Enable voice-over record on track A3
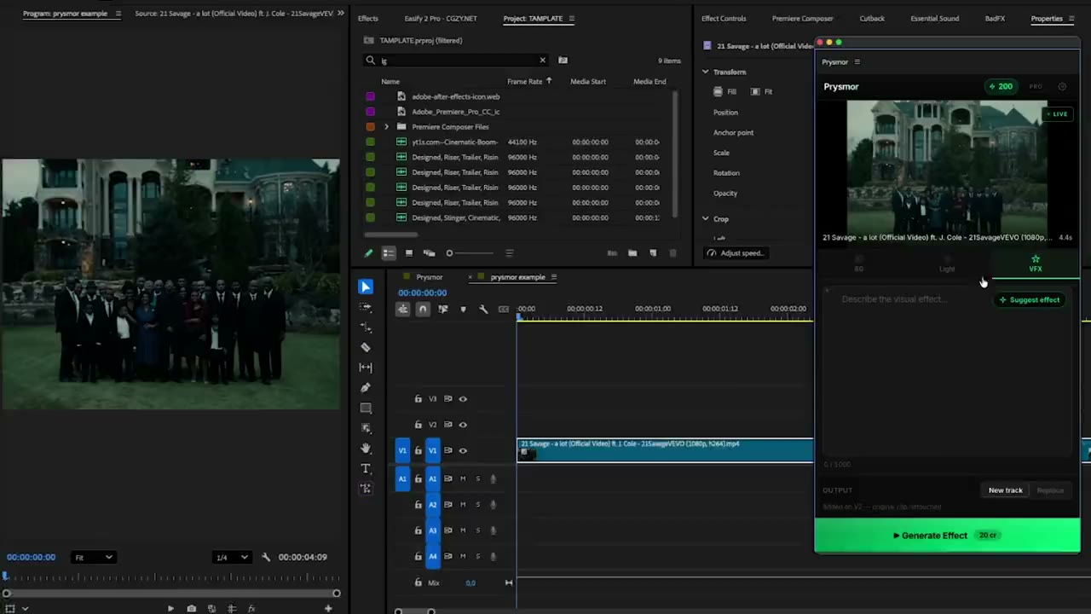 point(493,530)
